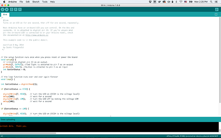Open a sketch with the up-arrow icon
Viewport: 221px width, 138px height.
tap(16, 9)
